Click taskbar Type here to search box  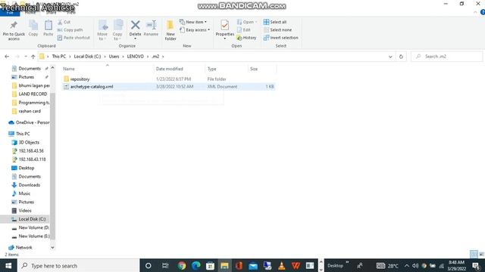coord(79,265)
